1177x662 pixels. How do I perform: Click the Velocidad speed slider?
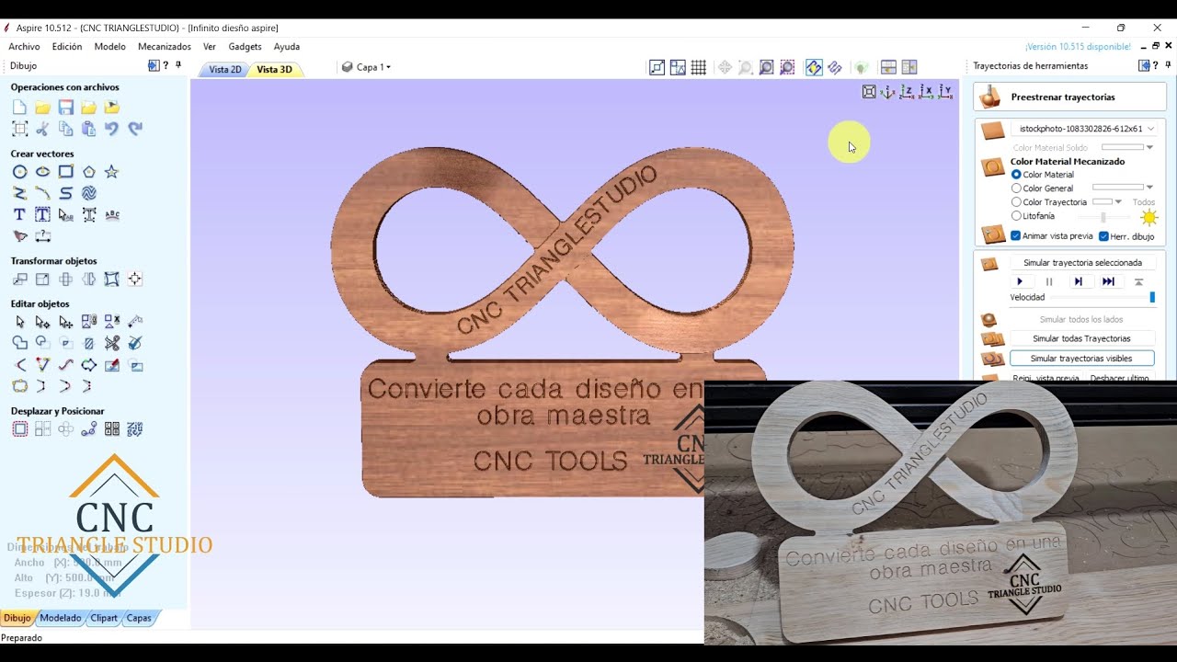(1103, 298)
